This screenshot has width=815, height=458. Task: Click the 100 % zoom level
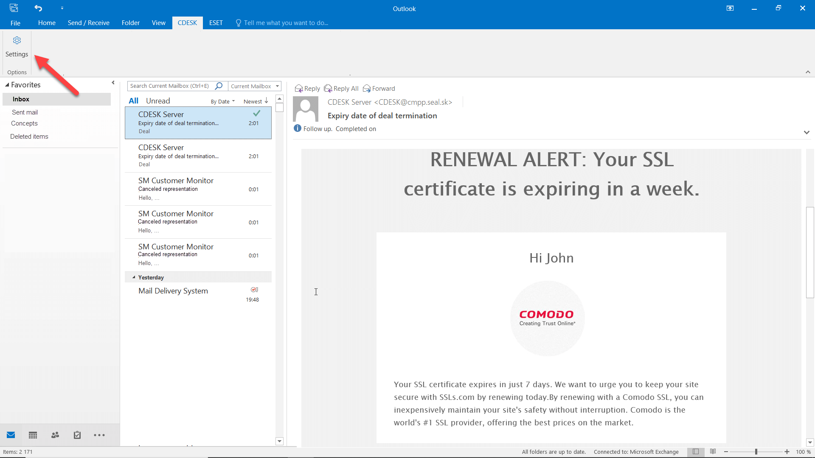pos(803,452)
